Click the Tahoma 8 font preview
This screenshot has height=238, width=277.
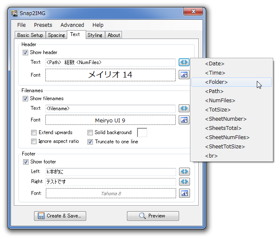click(x=111, y=193)
